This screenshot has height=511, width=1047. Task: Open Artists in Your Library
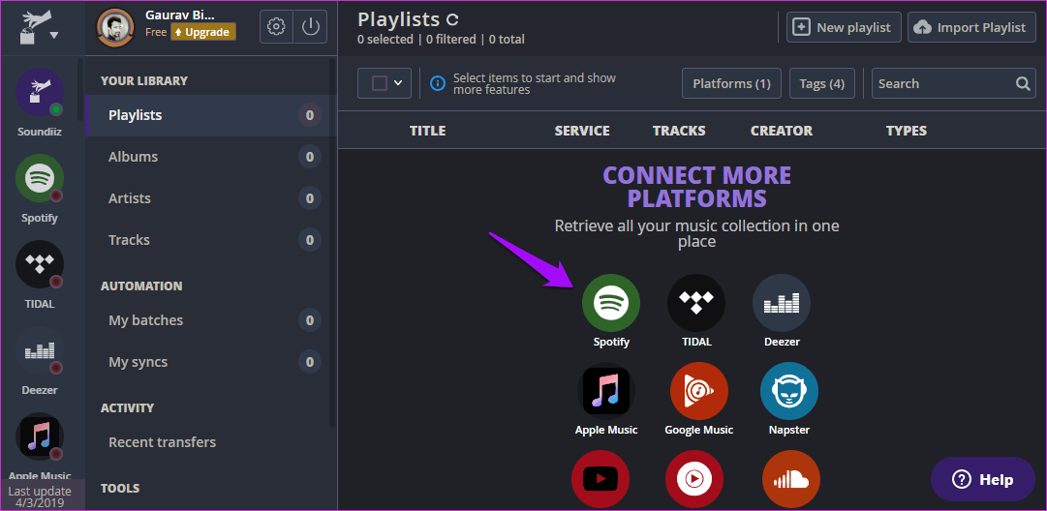211,198
